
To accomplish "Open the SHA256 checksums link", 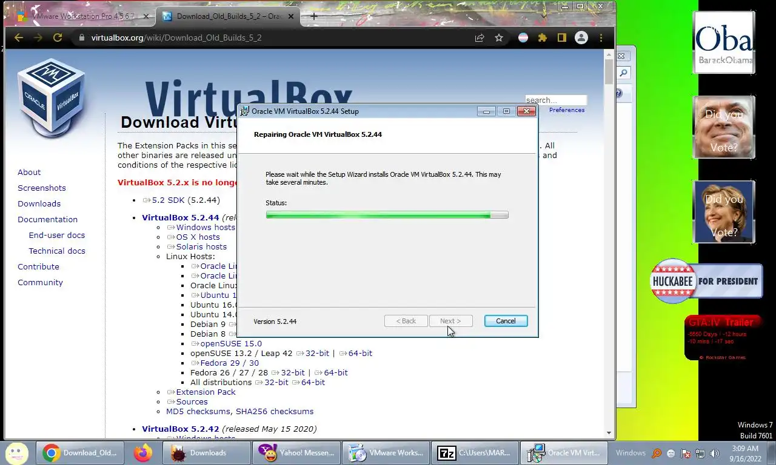I will (x=275, y=412).
